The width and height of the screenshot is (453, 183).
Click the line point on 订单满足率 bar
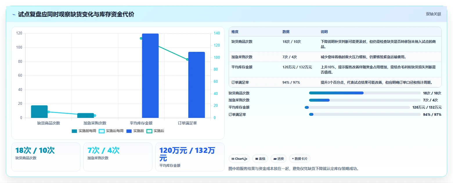click(x=187, y=59)
